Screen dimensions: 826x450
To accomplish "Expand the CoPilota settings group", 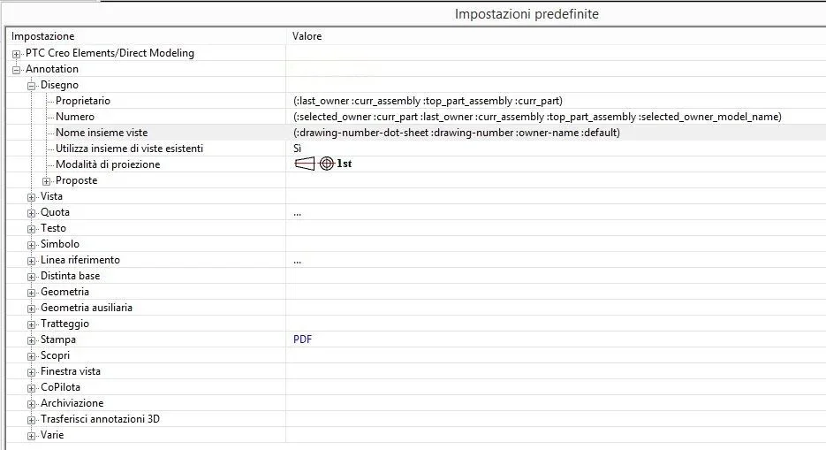I will point(32,388).
